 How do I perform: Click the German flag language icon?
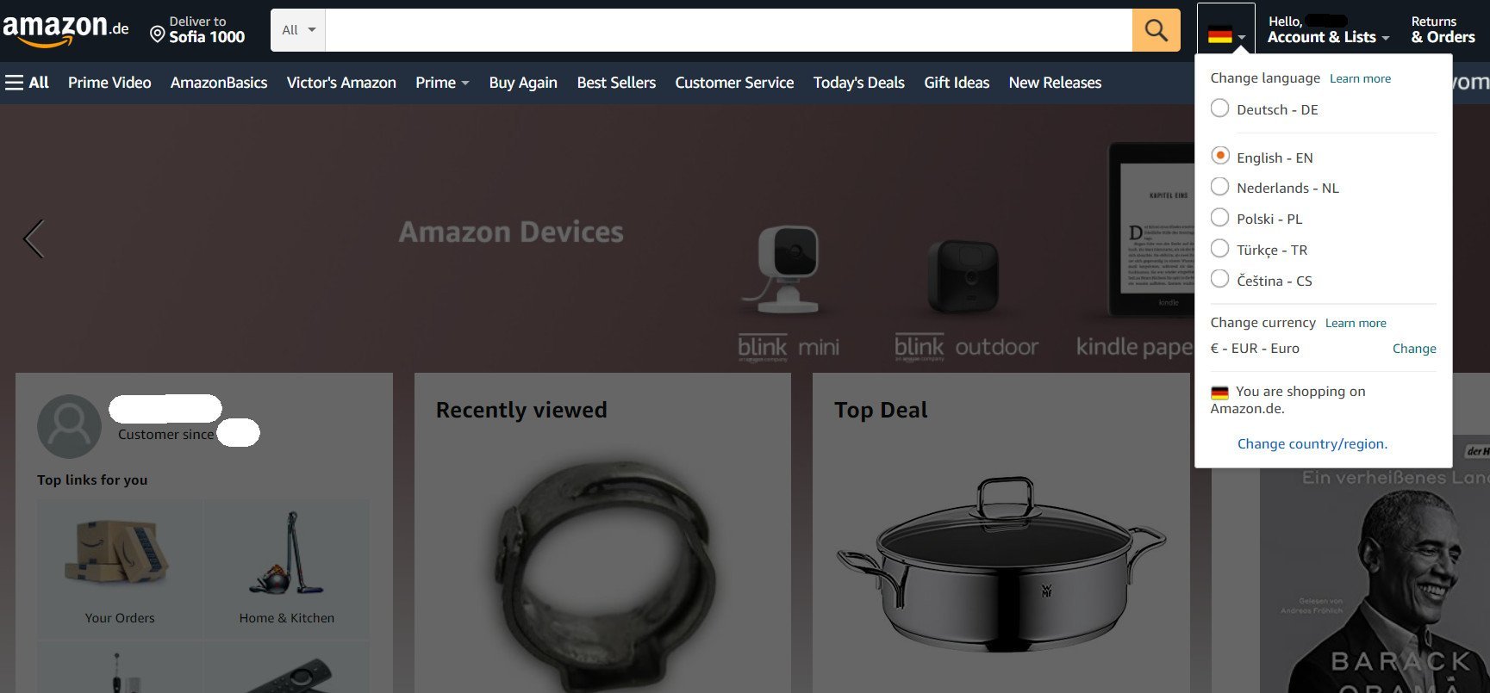1219,36
